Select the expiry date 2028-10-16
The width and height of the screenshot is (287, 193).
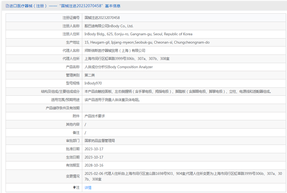94,165
